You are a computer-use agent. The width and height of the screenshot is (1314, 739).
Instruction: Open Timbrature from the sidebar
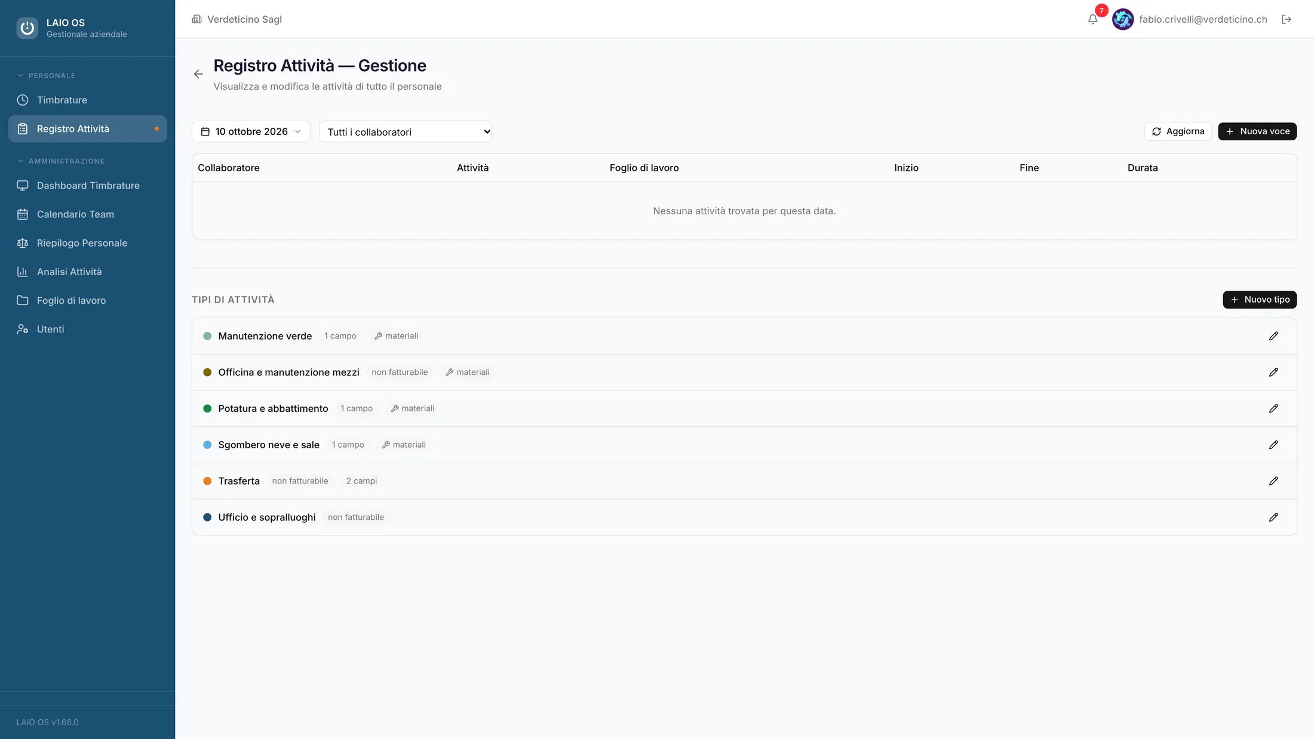pos(87,100)
